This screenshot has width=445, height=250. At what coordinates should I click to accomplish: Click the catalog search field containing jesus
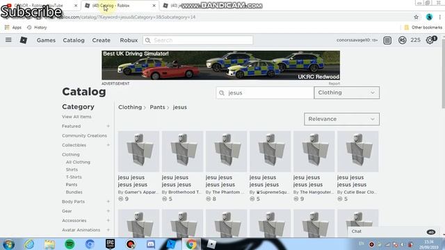pos(265,92)
